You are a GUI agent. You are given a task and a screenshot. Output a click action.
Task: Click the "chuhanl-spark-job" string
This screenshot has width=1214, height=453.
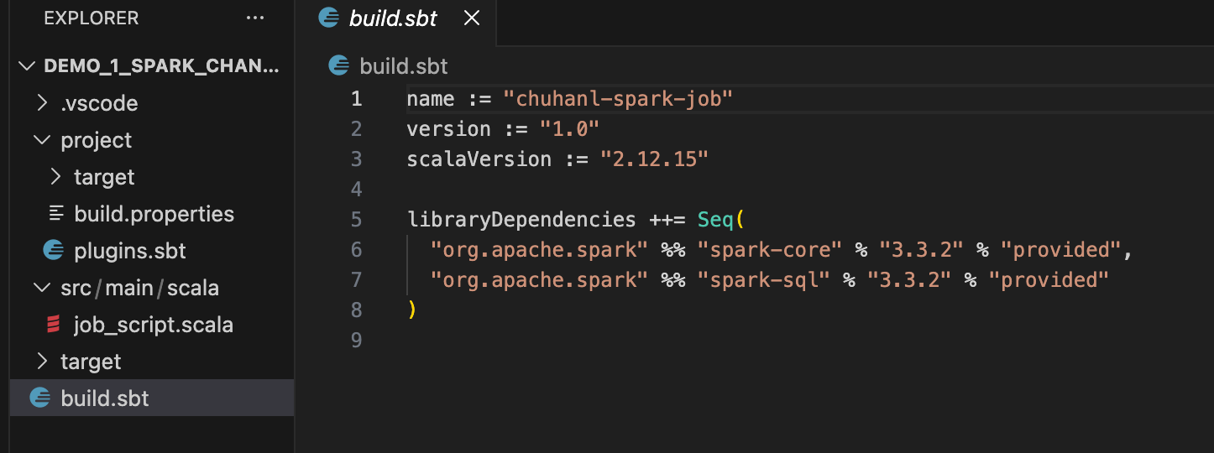click(x=618, y=99)
